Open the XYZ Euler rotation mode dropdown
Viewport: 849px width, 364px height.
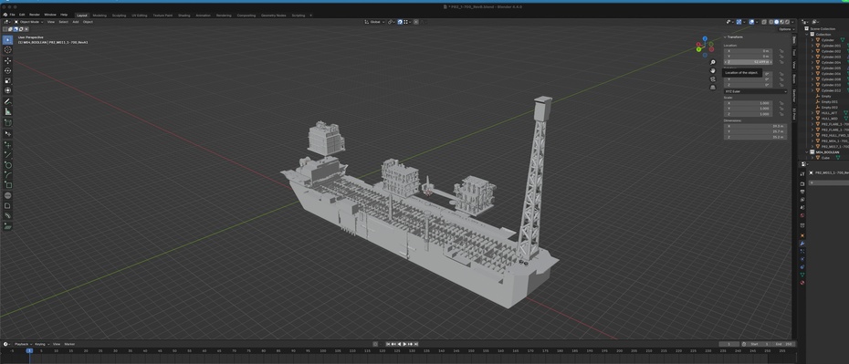[x=755, y=91]
